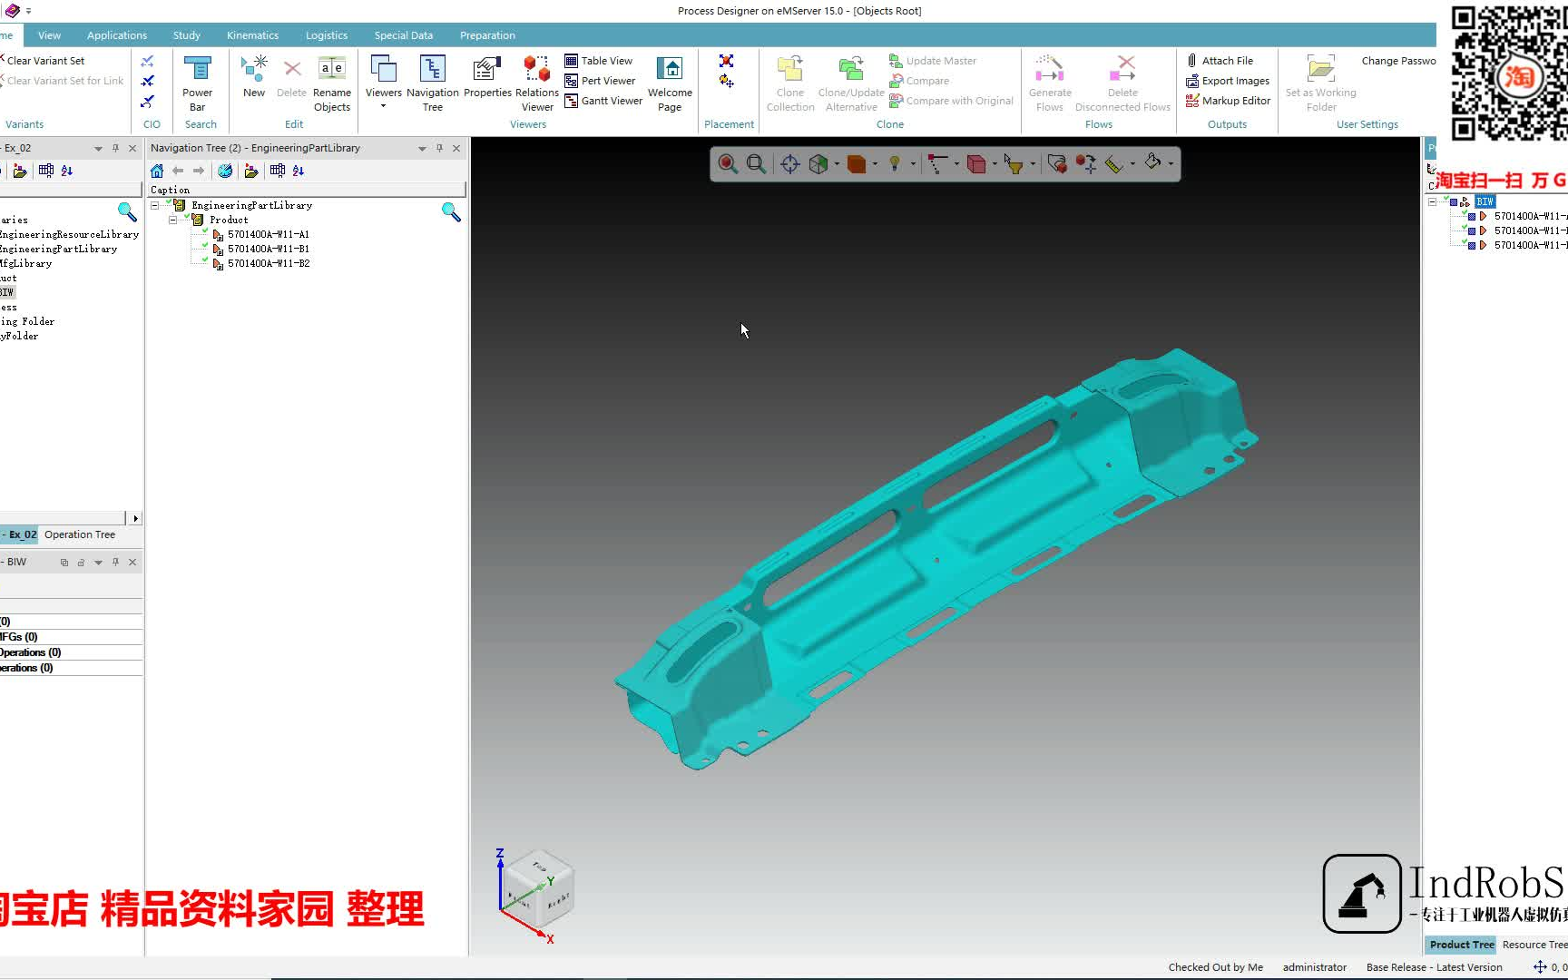Open the Relations Viewer
The image size is (1568, 980).
click(537, 83)
